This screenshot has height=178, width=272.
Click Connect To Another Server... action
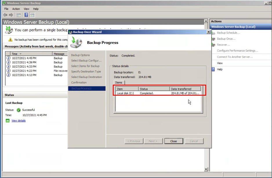coord(235,57)
